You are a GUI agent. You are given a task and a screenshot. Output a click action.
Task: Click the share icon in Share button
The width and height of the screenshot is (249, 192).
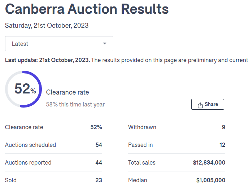click(200, 105)
